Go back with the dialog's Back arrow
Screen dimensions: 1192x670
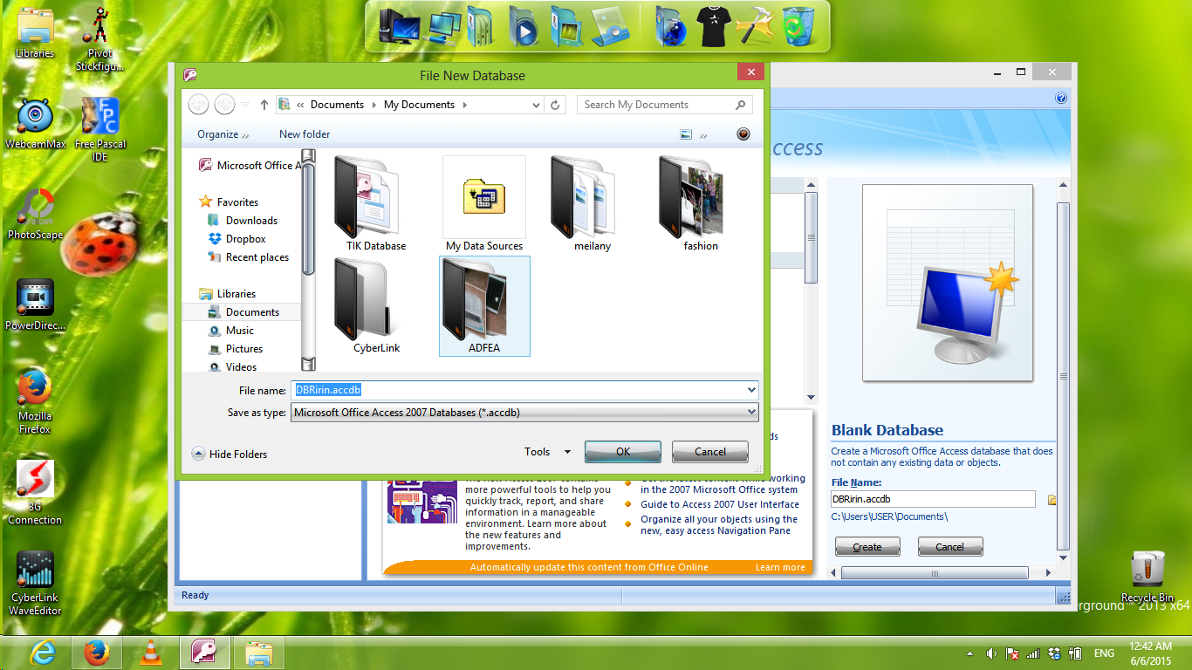[198, 105]
